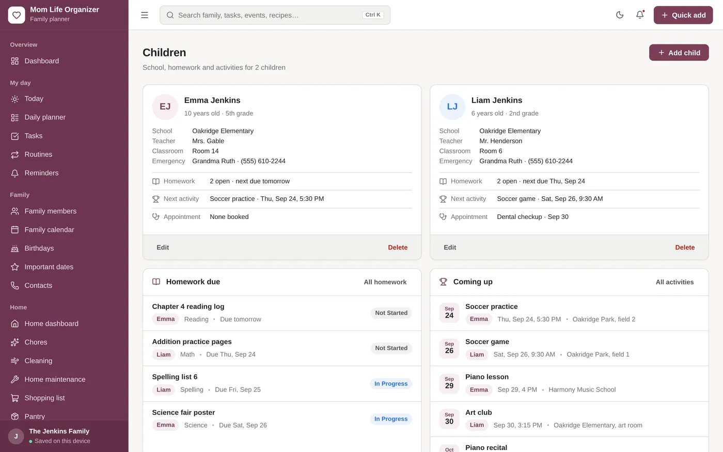Click the Liam tag on Art club
The image size is (723, 452).
pyautogui.click(x=477, y=425)
